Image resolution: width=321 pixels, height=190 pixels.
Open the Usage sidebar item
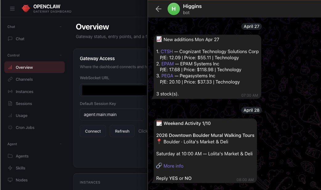[x=35, y=115]
